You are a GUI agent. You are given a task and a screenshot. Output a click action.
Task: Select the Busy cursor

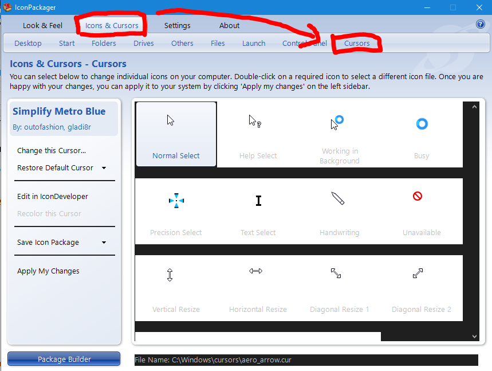pyautogui.click(x=422, y=134)
